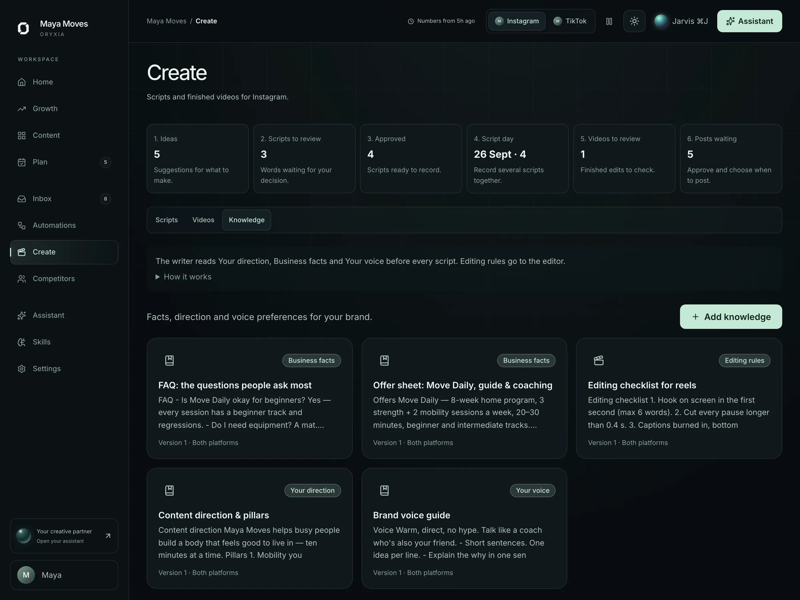Screen dimensions: 800x600
Task: Open the 4. Script day card
Action: pos(518,159)
